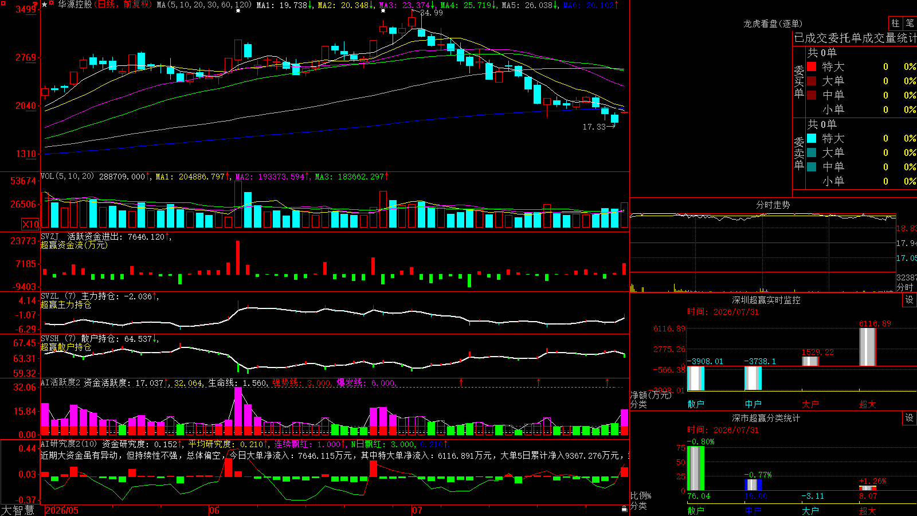Screen dimensions: 917x516
Task: Click the 超赢资金流(万元) label
Action: (74, 245)
